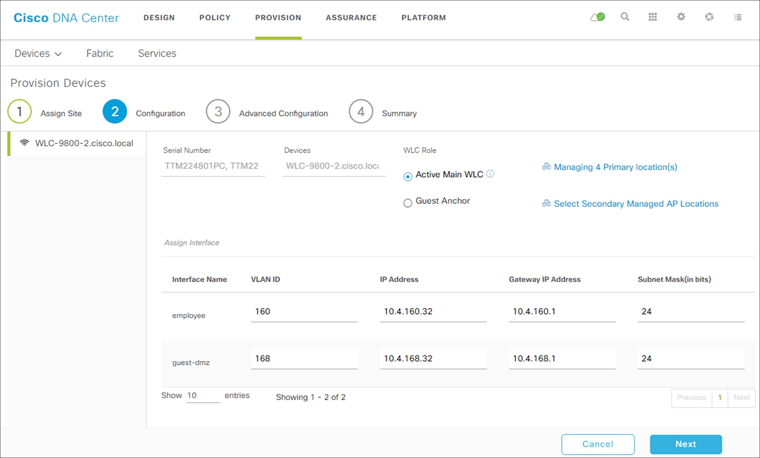Jump to step 4 Summary
The height and width of the screenshot is (458, 760).
361,112
